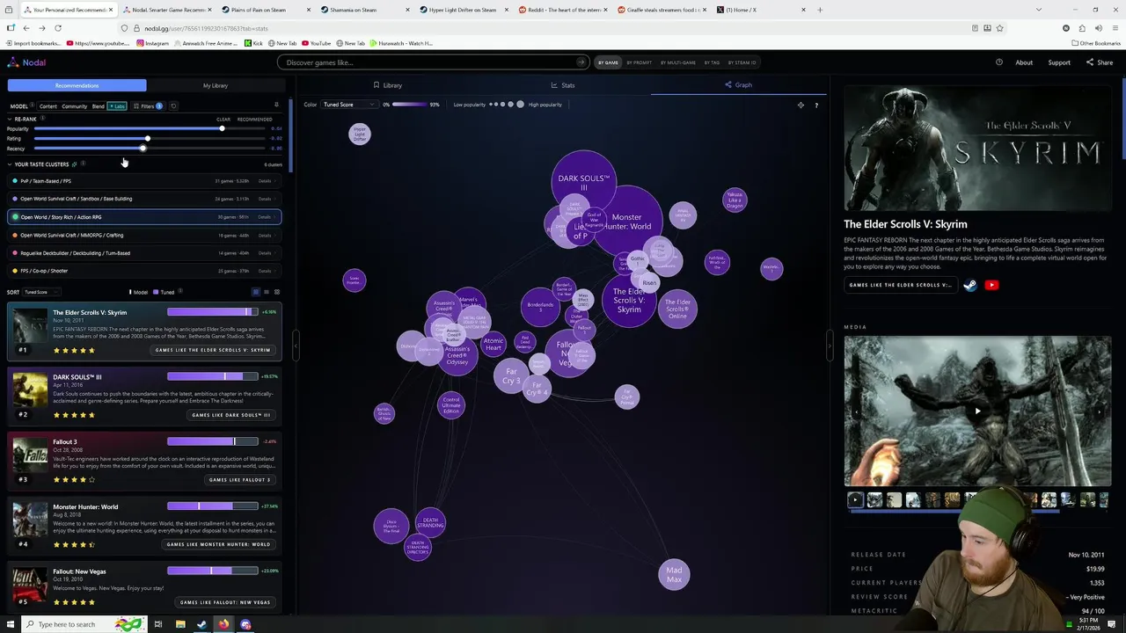
Task: Click the pin icon above re-rank panel
Action: [x=276, y=105]
